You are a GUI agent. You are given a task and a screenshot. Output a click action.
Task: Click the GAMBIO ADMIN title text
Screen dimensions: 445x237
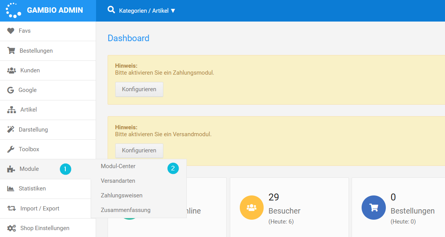click(55, 10)
